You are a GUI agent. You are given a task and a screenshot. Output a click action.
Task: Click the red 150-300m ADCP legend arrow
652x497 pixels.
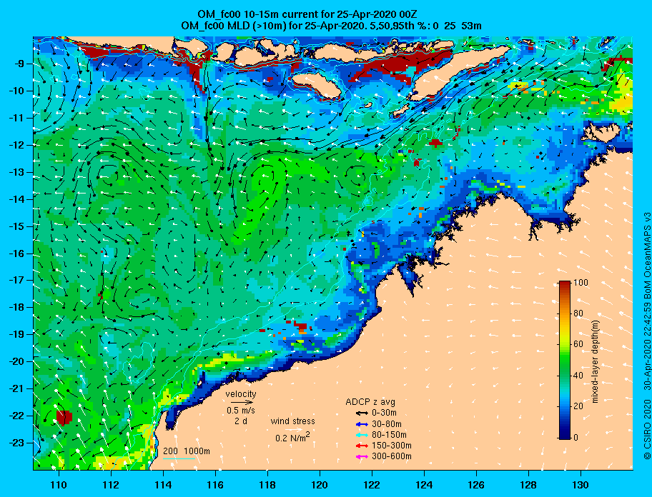(x=362, y=446)
